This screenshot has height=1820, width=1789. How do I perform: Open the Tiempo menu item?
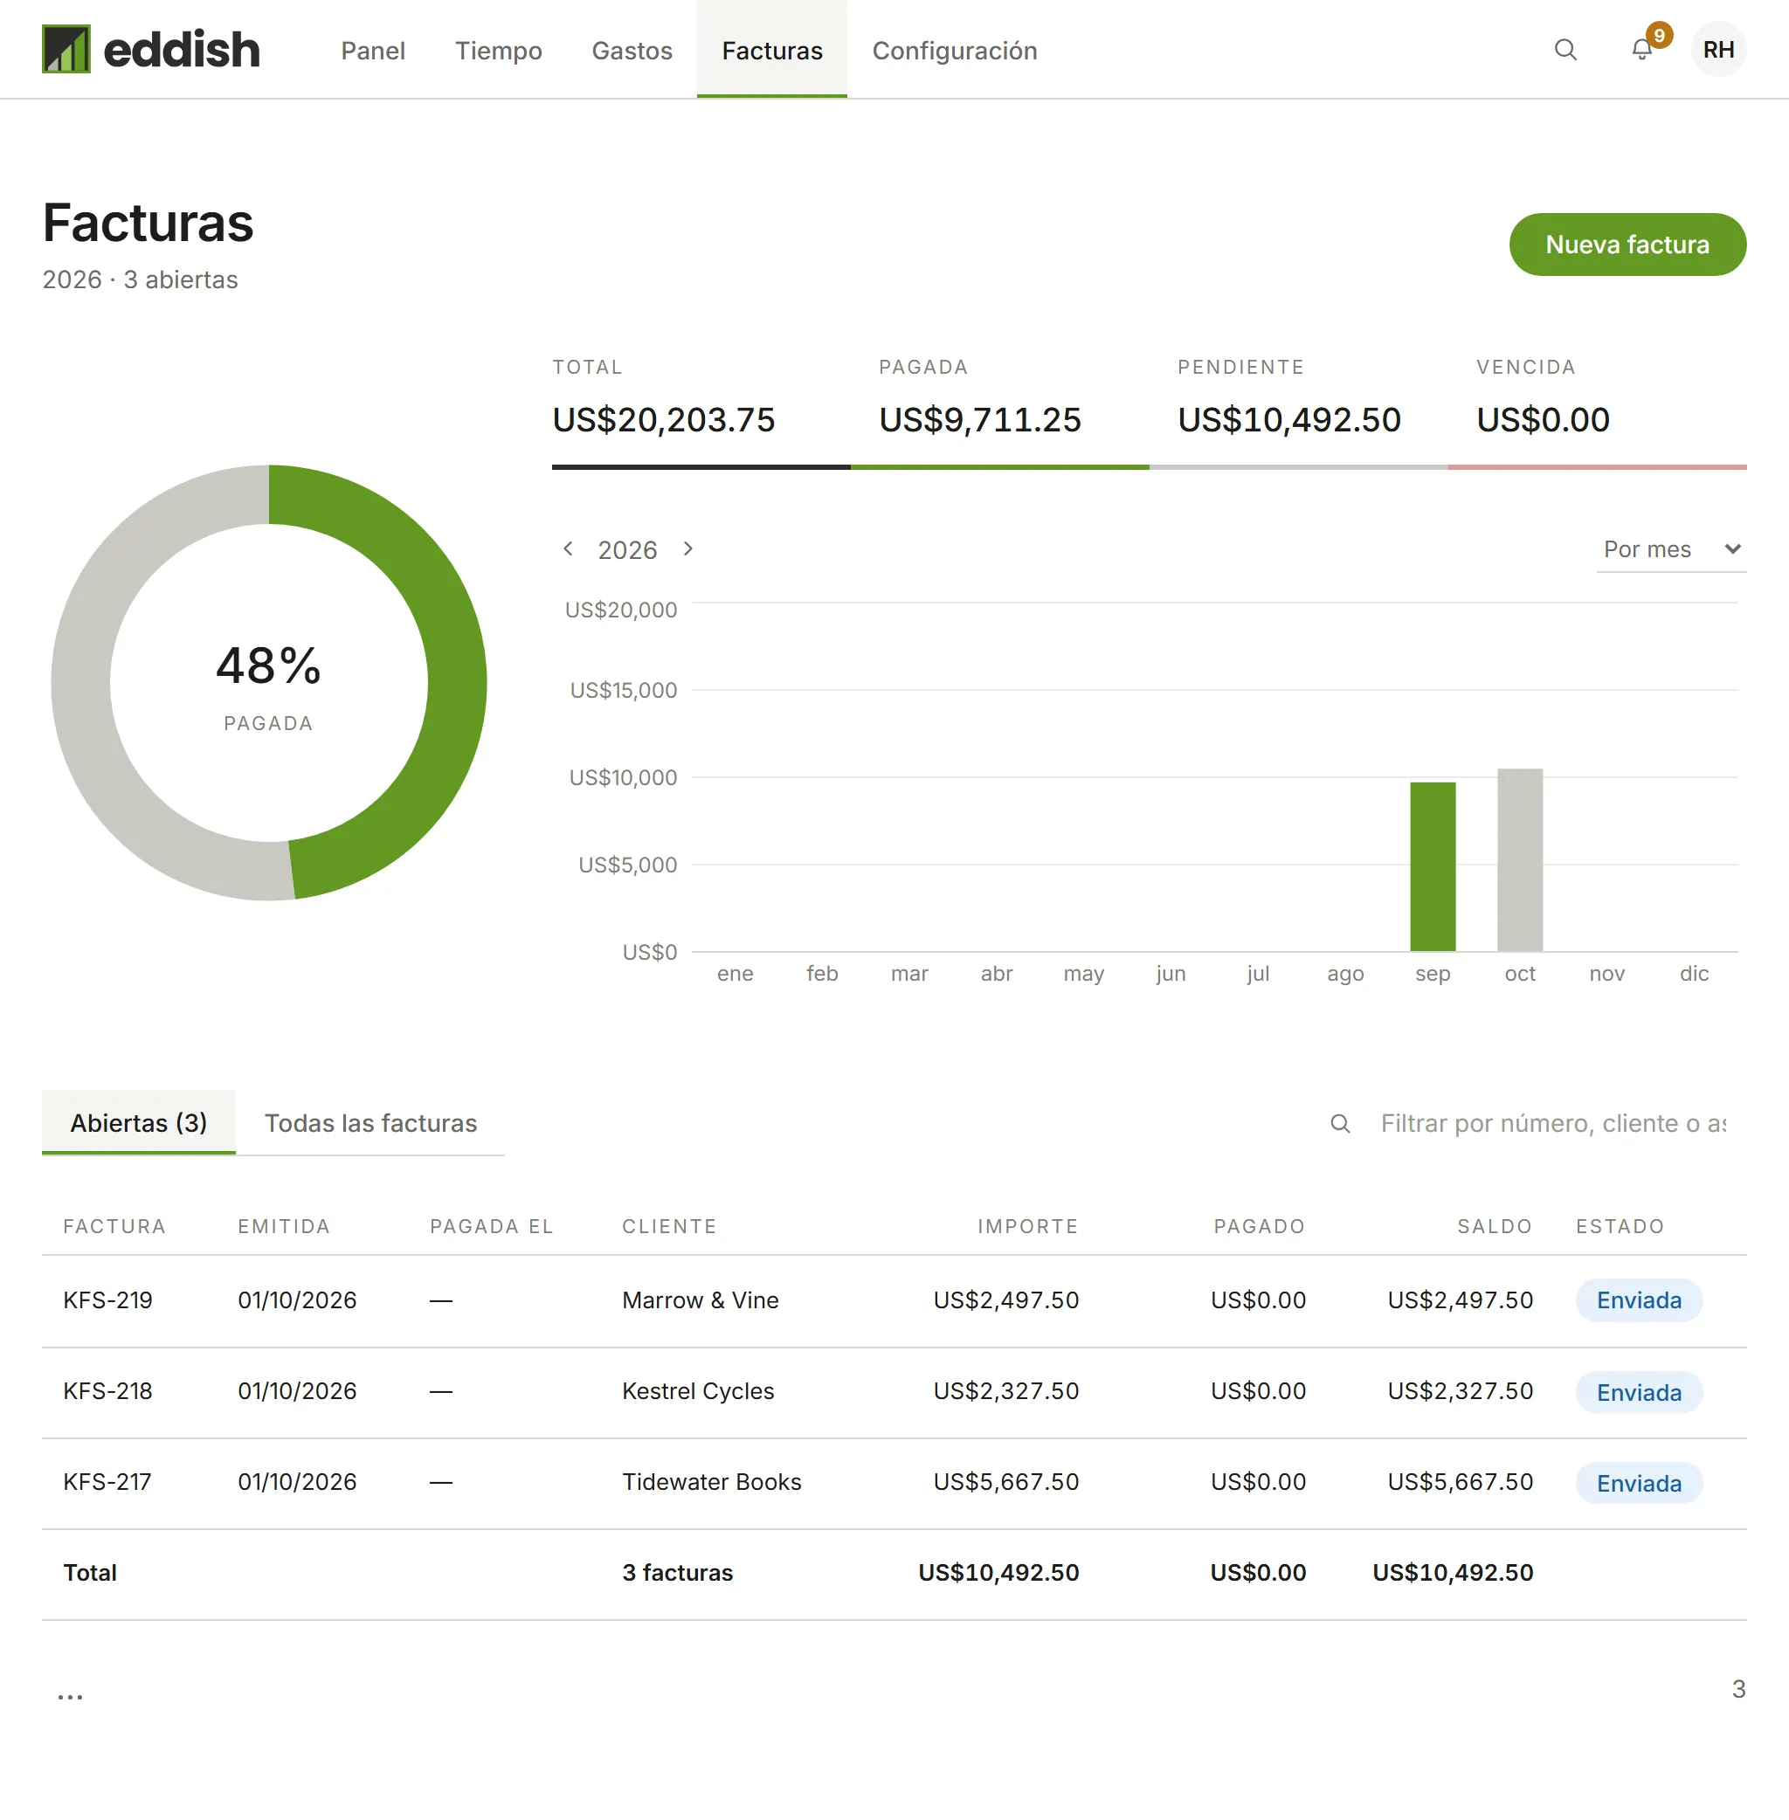(x=498, y=51)
